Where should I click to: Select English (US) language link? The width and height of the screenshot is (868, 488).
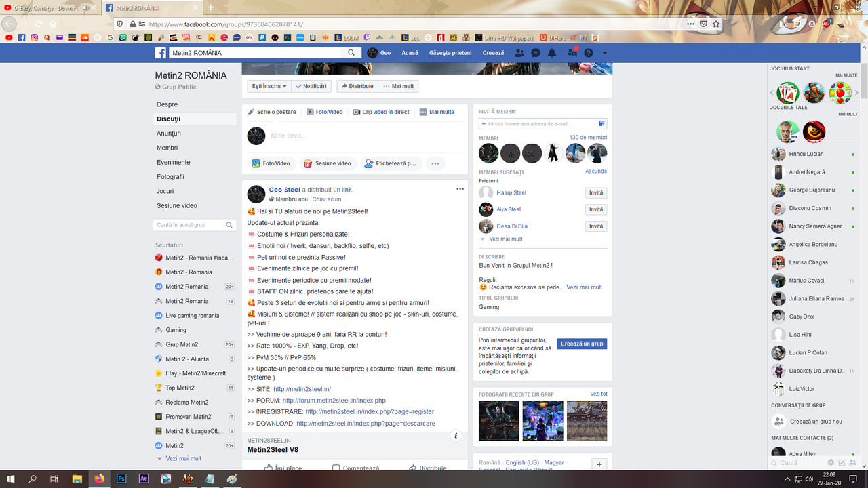522,462
